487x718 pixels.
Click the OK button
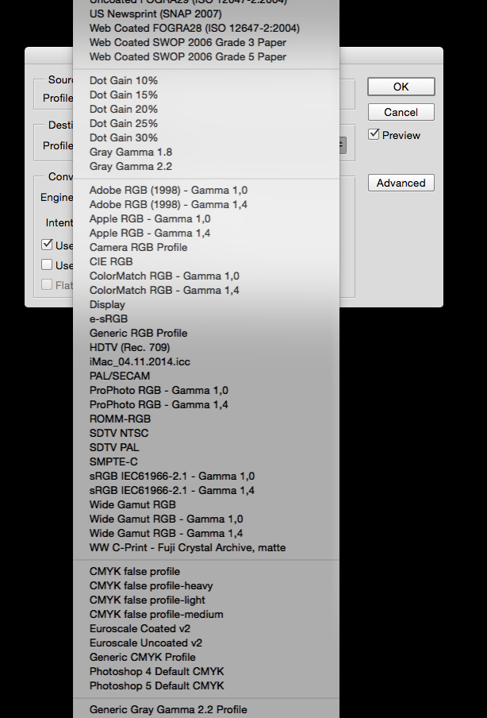point(401,87)
